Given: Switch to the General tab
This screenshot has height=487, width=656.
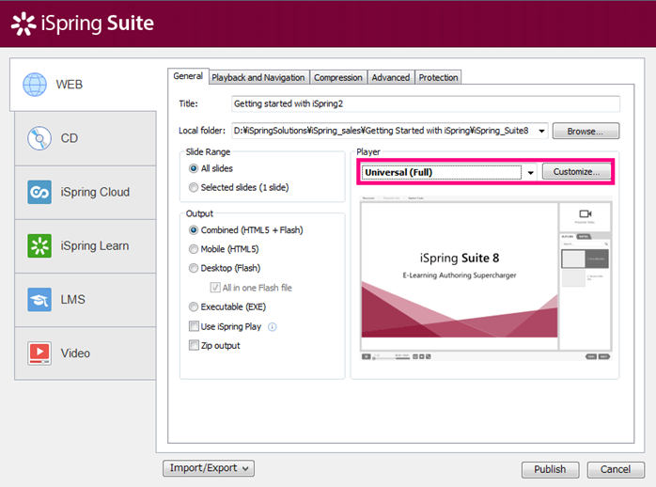Looking at the screenshot, I should (x=188, y=76).
